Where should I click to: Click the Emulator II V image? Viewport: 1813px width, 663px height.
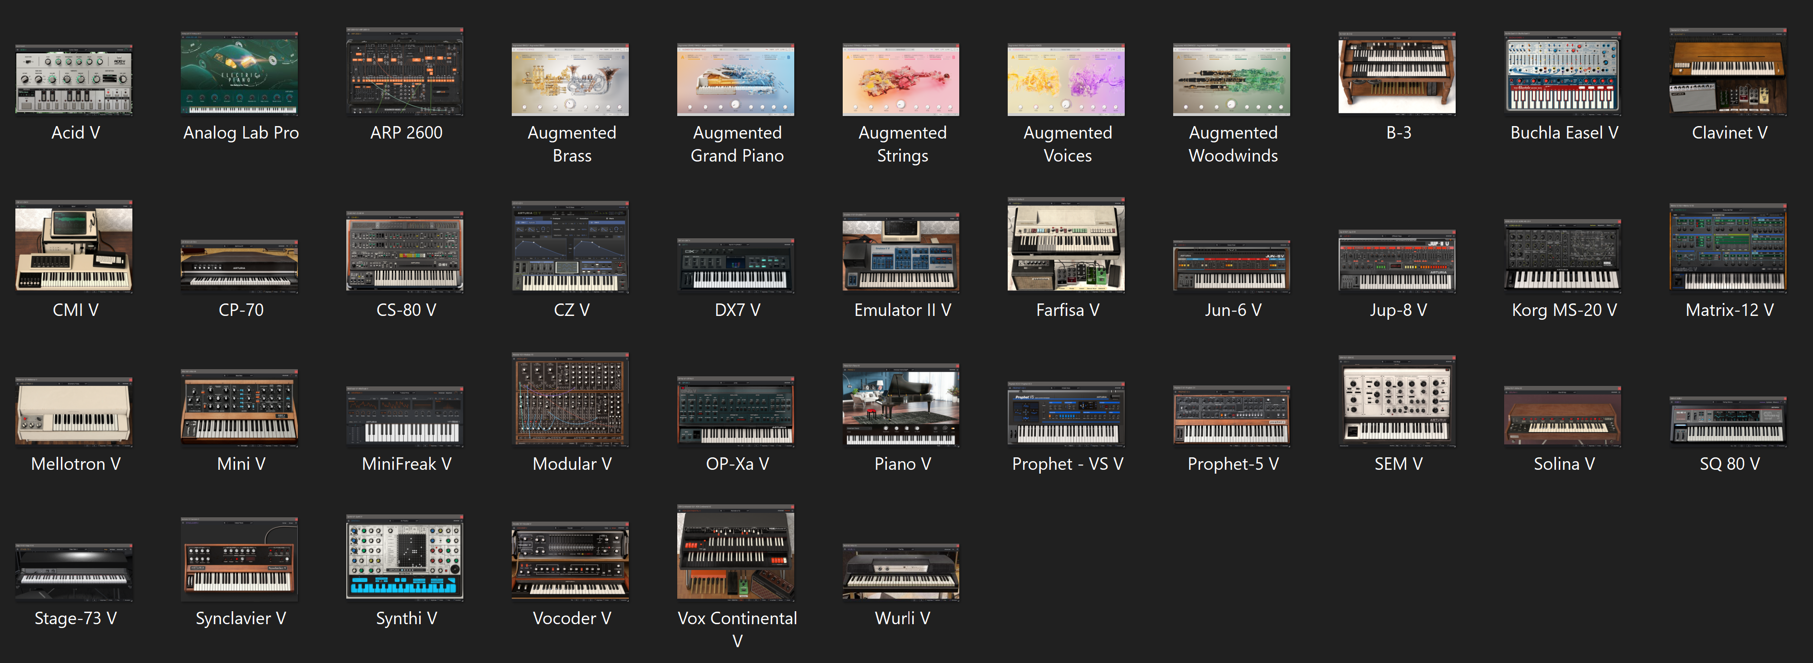tap(901, 253)
